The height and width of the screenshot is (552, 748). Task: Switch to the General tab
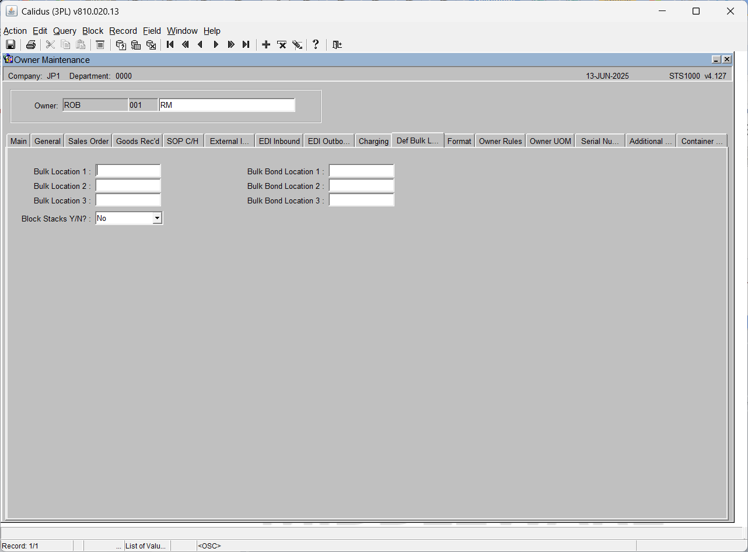(x=47, y=141)
